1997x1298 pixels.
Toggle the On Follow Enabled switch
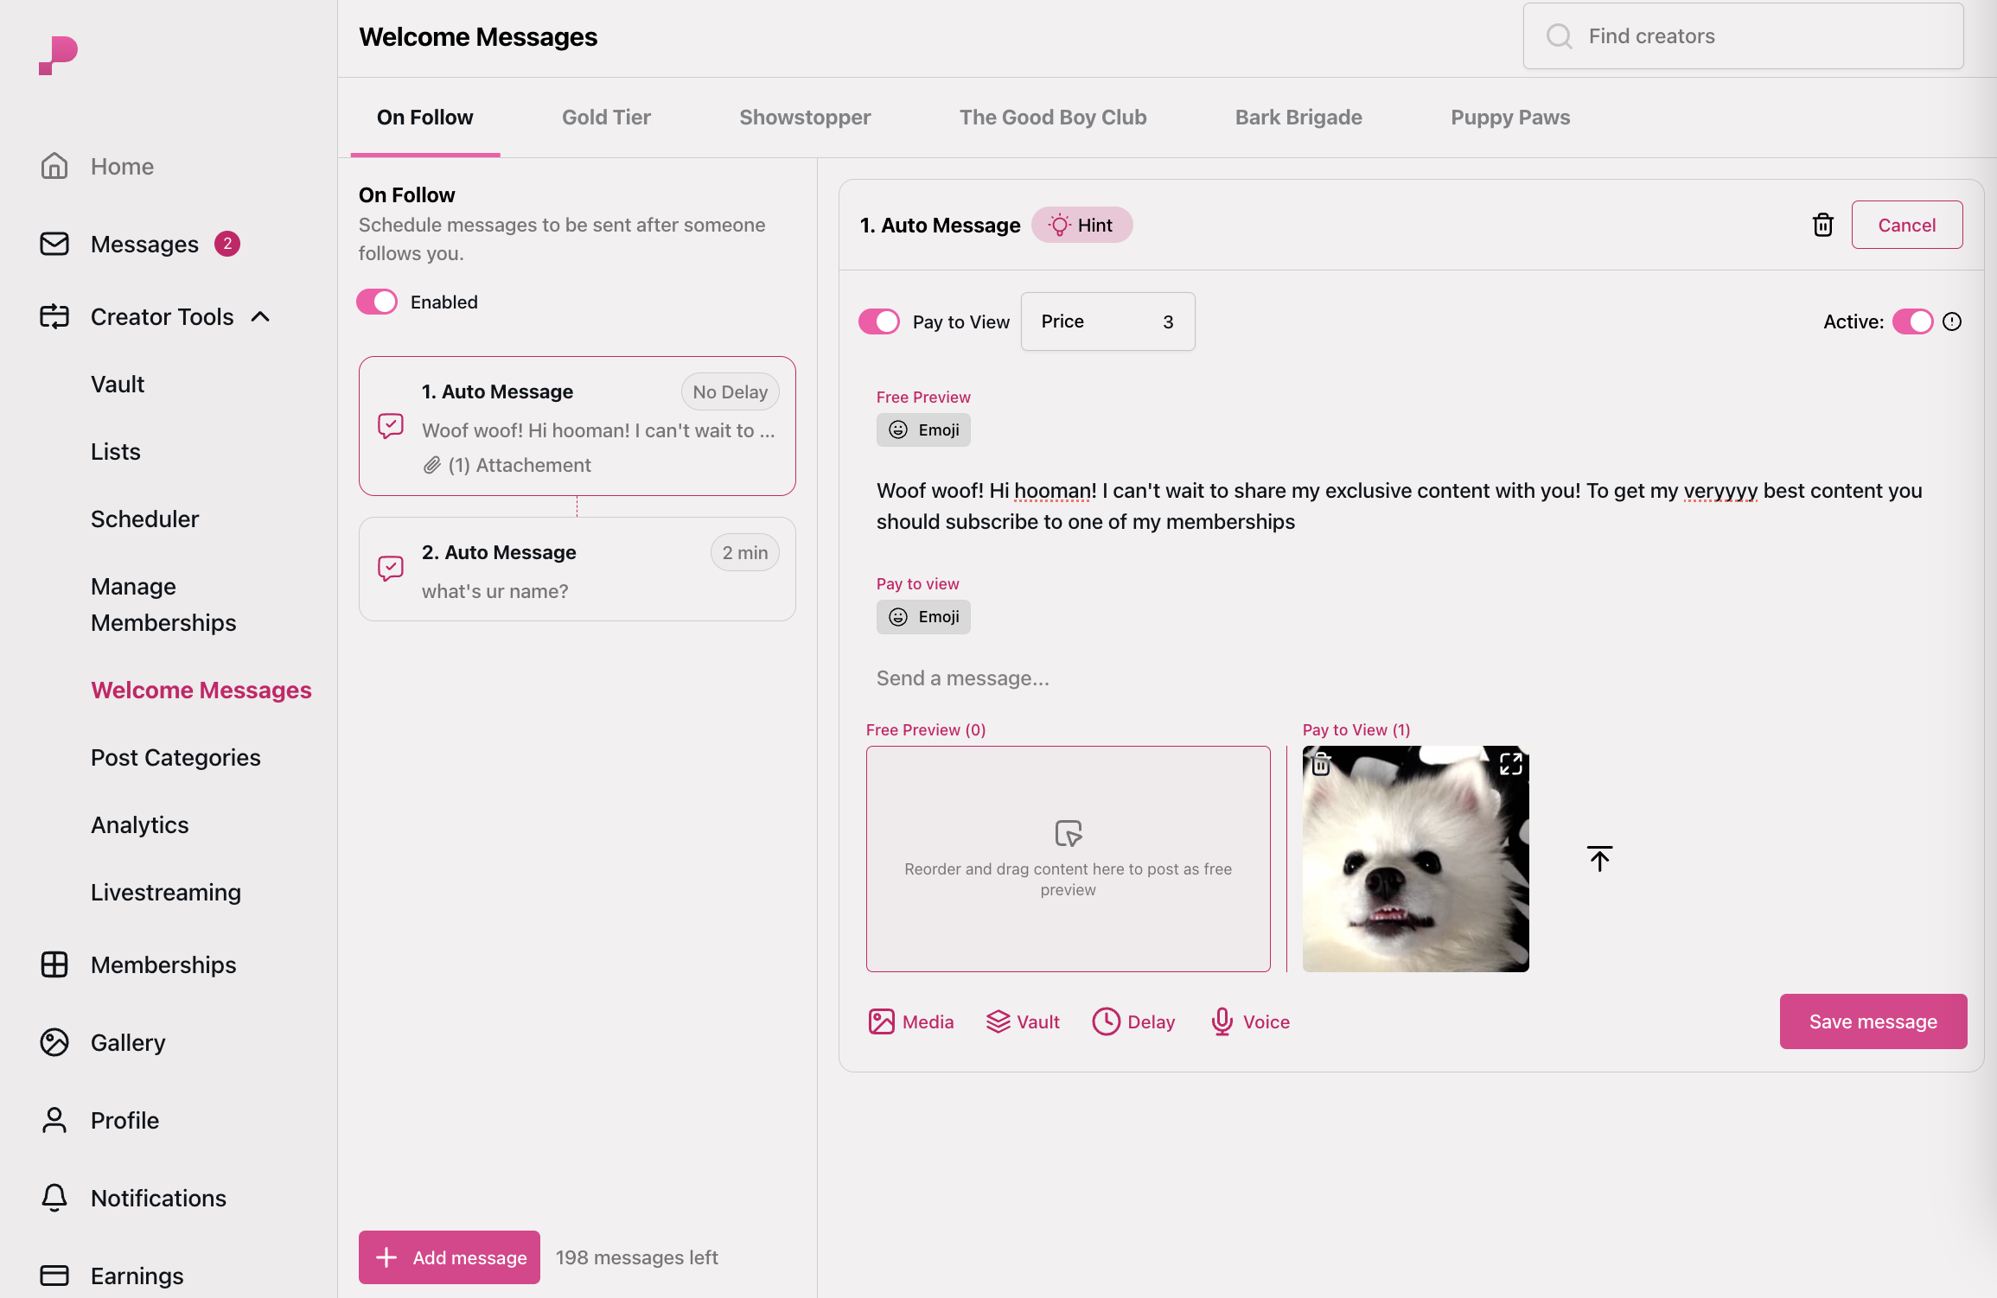[379, 302]
